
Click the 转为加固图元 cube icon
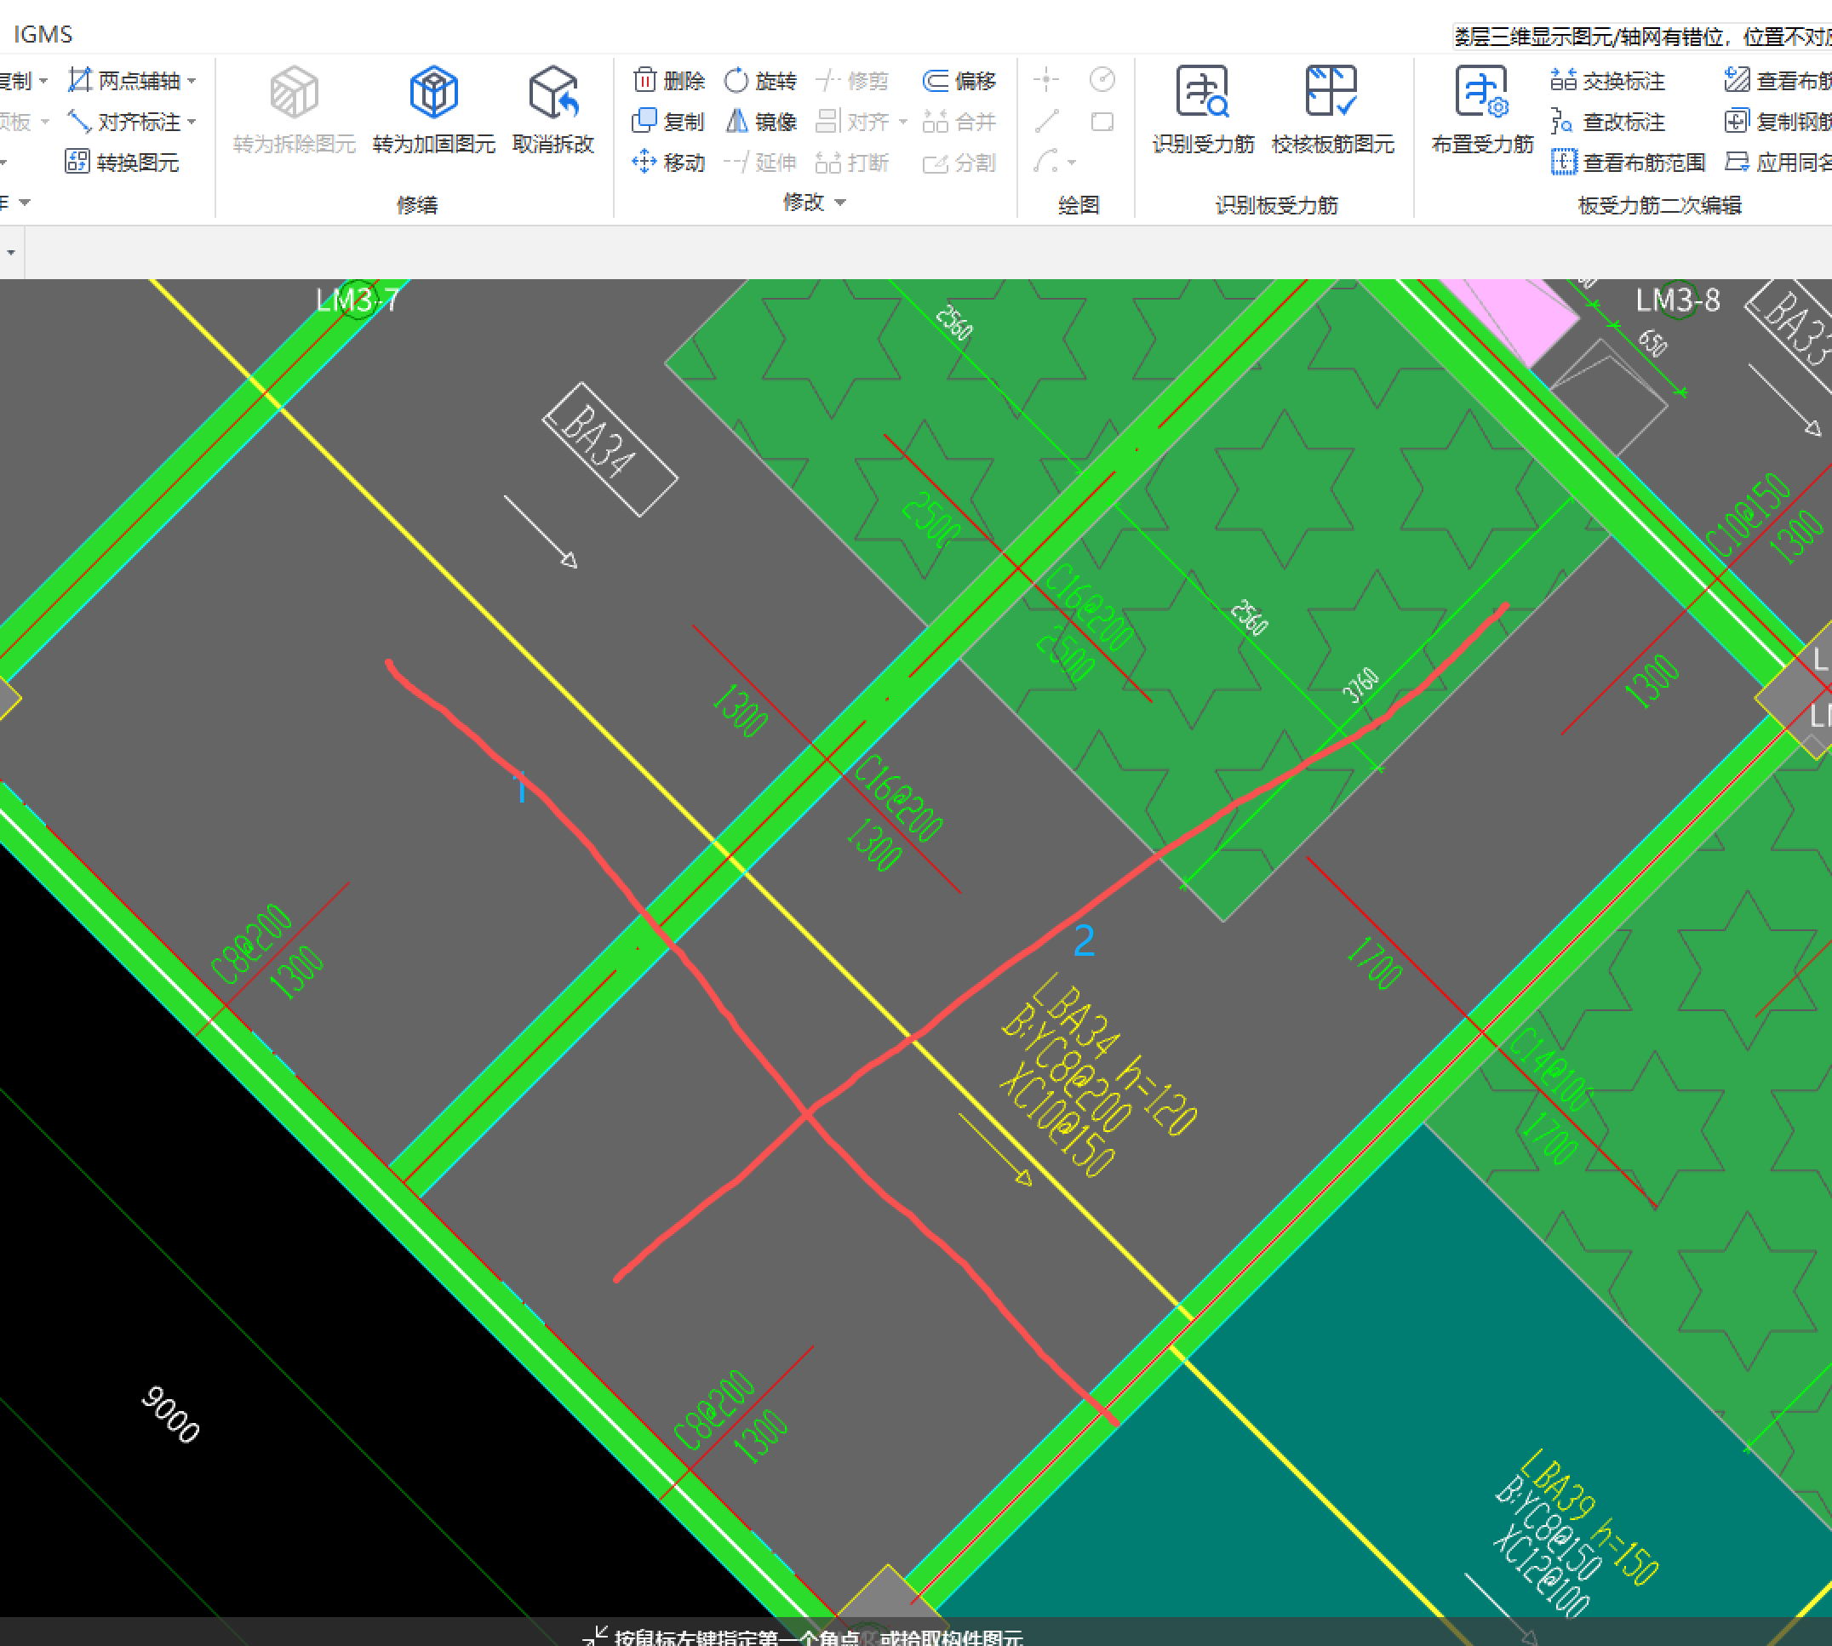point(433,92)
